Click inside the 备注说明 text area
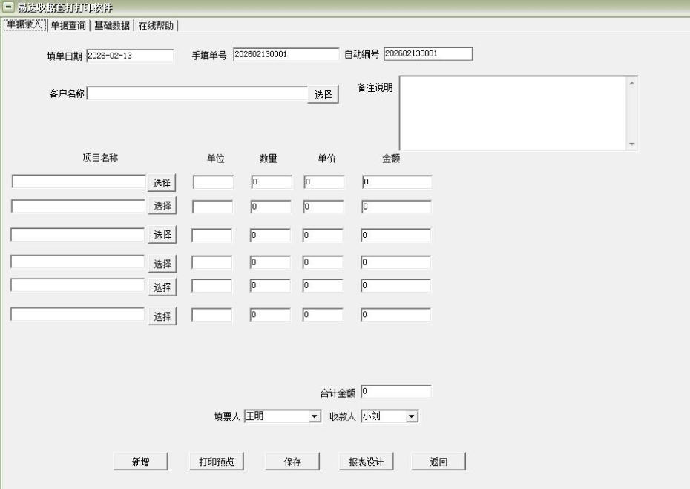Viewport: 690px width, 489px height. point(513,113)
